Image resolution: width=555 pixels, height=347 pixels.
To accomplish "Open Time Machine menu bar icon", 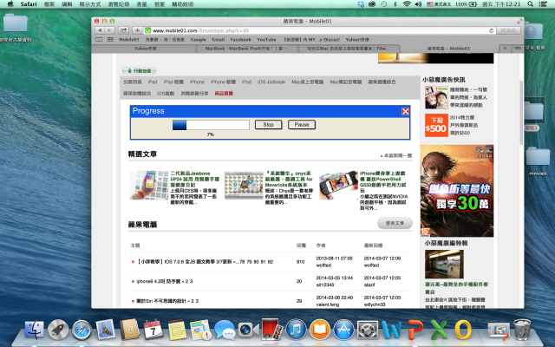I will point(384,4).
